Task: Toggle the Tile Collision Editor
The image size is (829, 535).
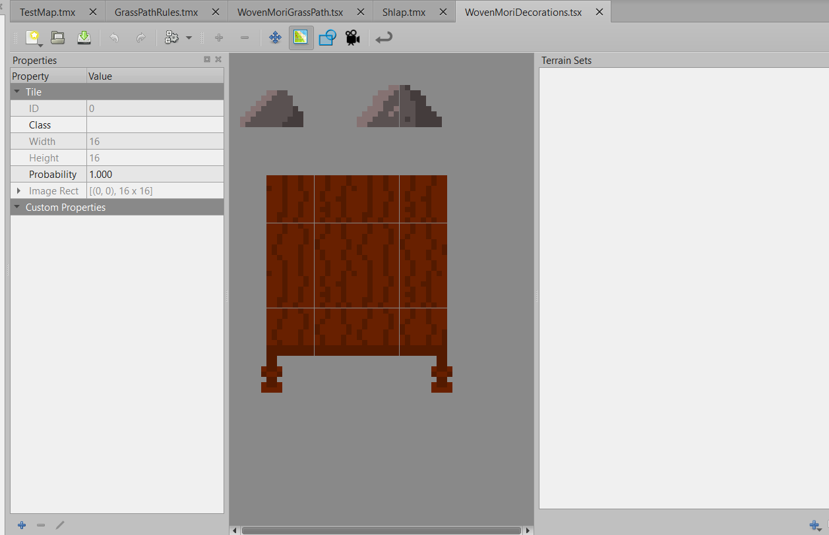Action: [327, 38]
